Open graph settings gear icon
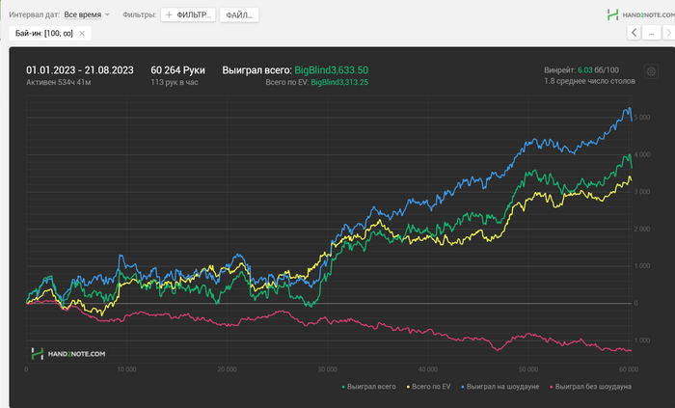 coord(651,71)
